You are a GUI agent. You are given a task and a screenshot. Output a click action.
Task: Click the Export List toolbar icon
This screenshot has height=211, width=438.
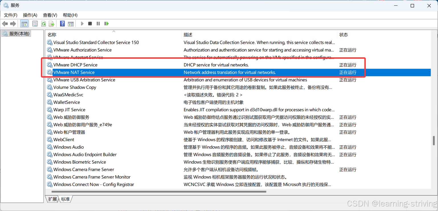tap(52, 24)
